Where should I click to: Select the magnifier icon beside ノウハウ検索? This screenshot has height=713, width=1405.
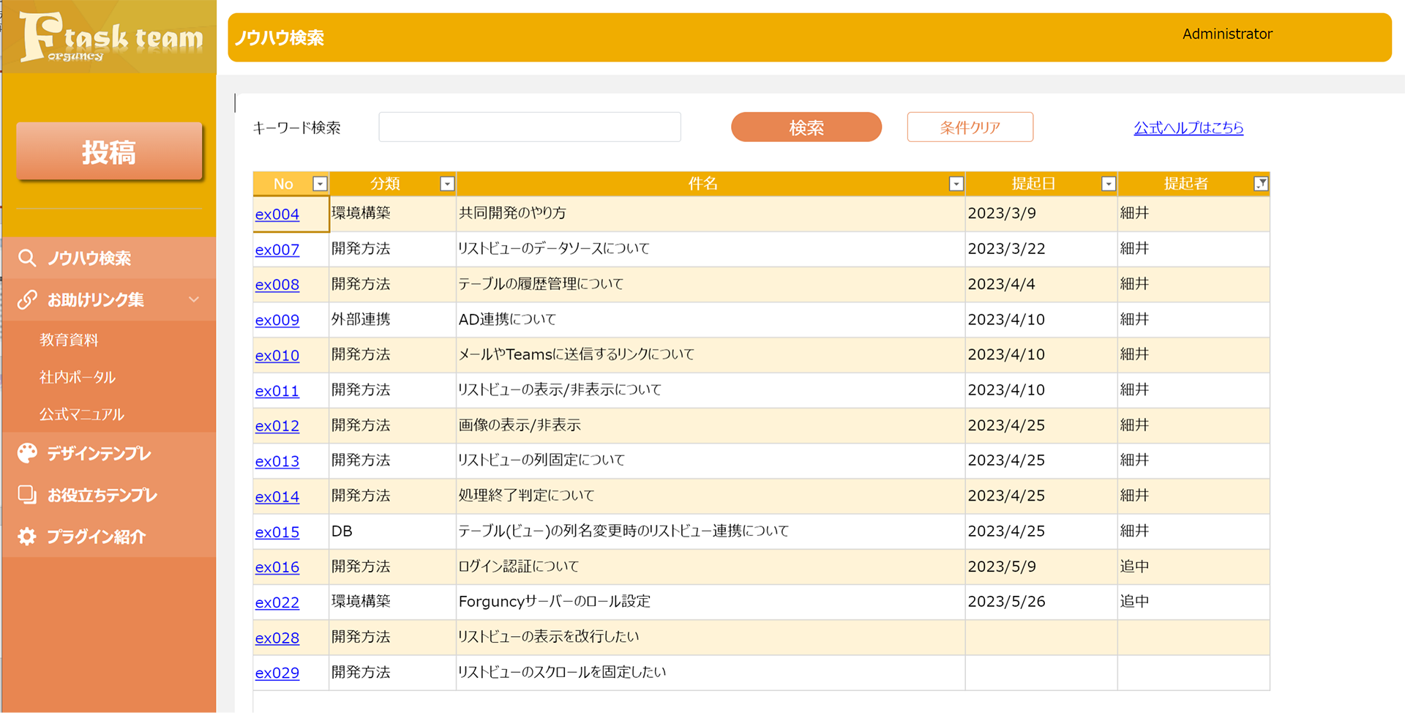click(x=27, y=258)
